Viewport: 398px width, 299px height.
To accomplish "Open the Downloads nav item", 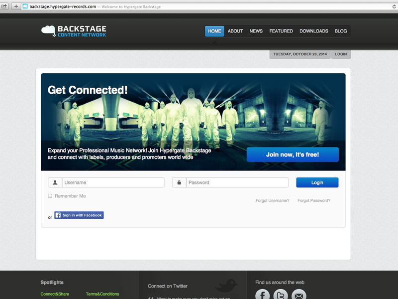I will (314, 31).
